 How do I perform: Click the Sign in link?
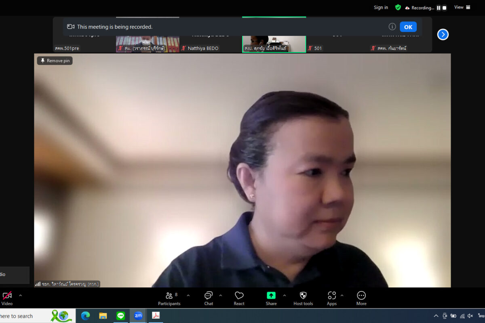(x=381, y=7)
